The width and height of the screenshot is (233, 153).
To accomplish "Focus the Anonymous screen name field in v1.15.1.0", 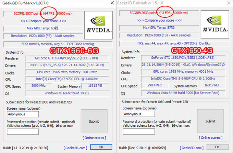I will pos(139,114).
